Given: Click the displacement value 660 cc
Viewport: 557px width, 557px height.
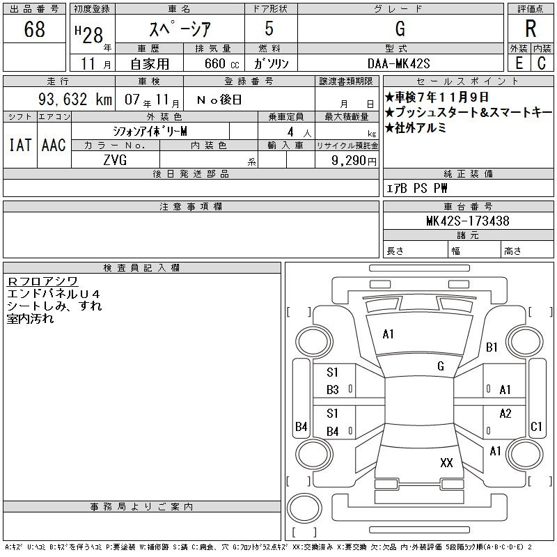Looking at the screenshot, I should 221,63.
